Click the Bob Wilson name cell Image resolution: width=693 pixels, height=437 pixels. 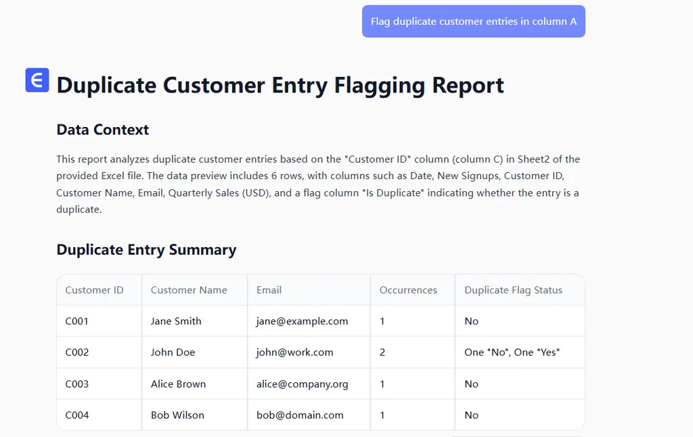(177, 415)
